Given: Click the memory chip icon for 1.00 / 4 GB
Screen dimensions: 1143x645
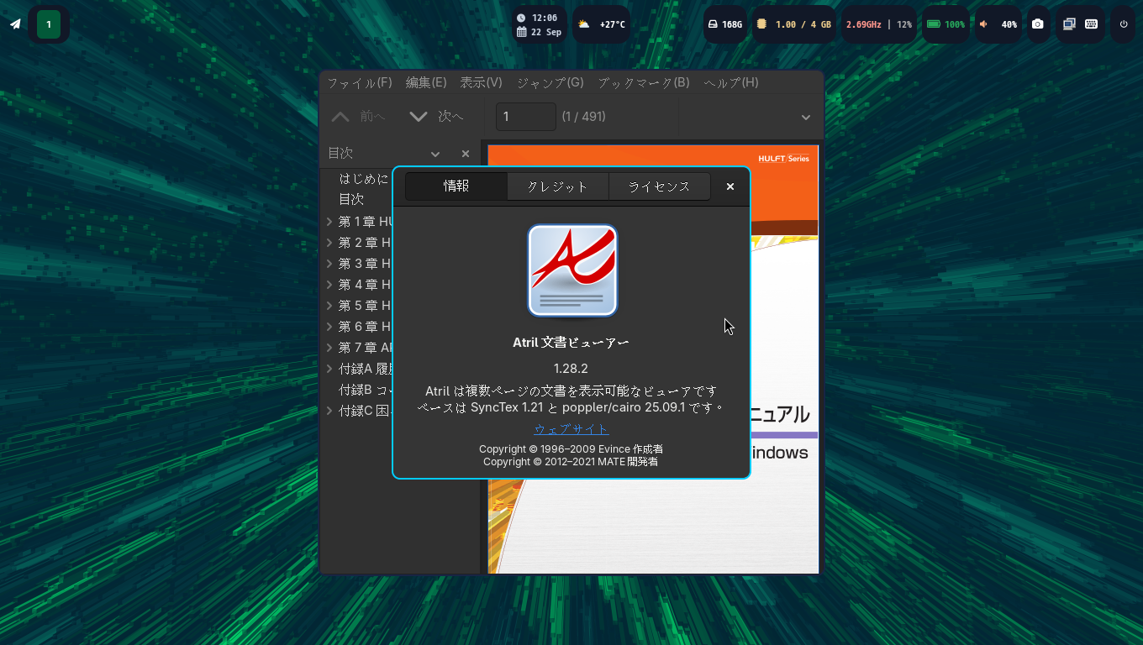Looking at the screenshot, I should coord(761,24).
